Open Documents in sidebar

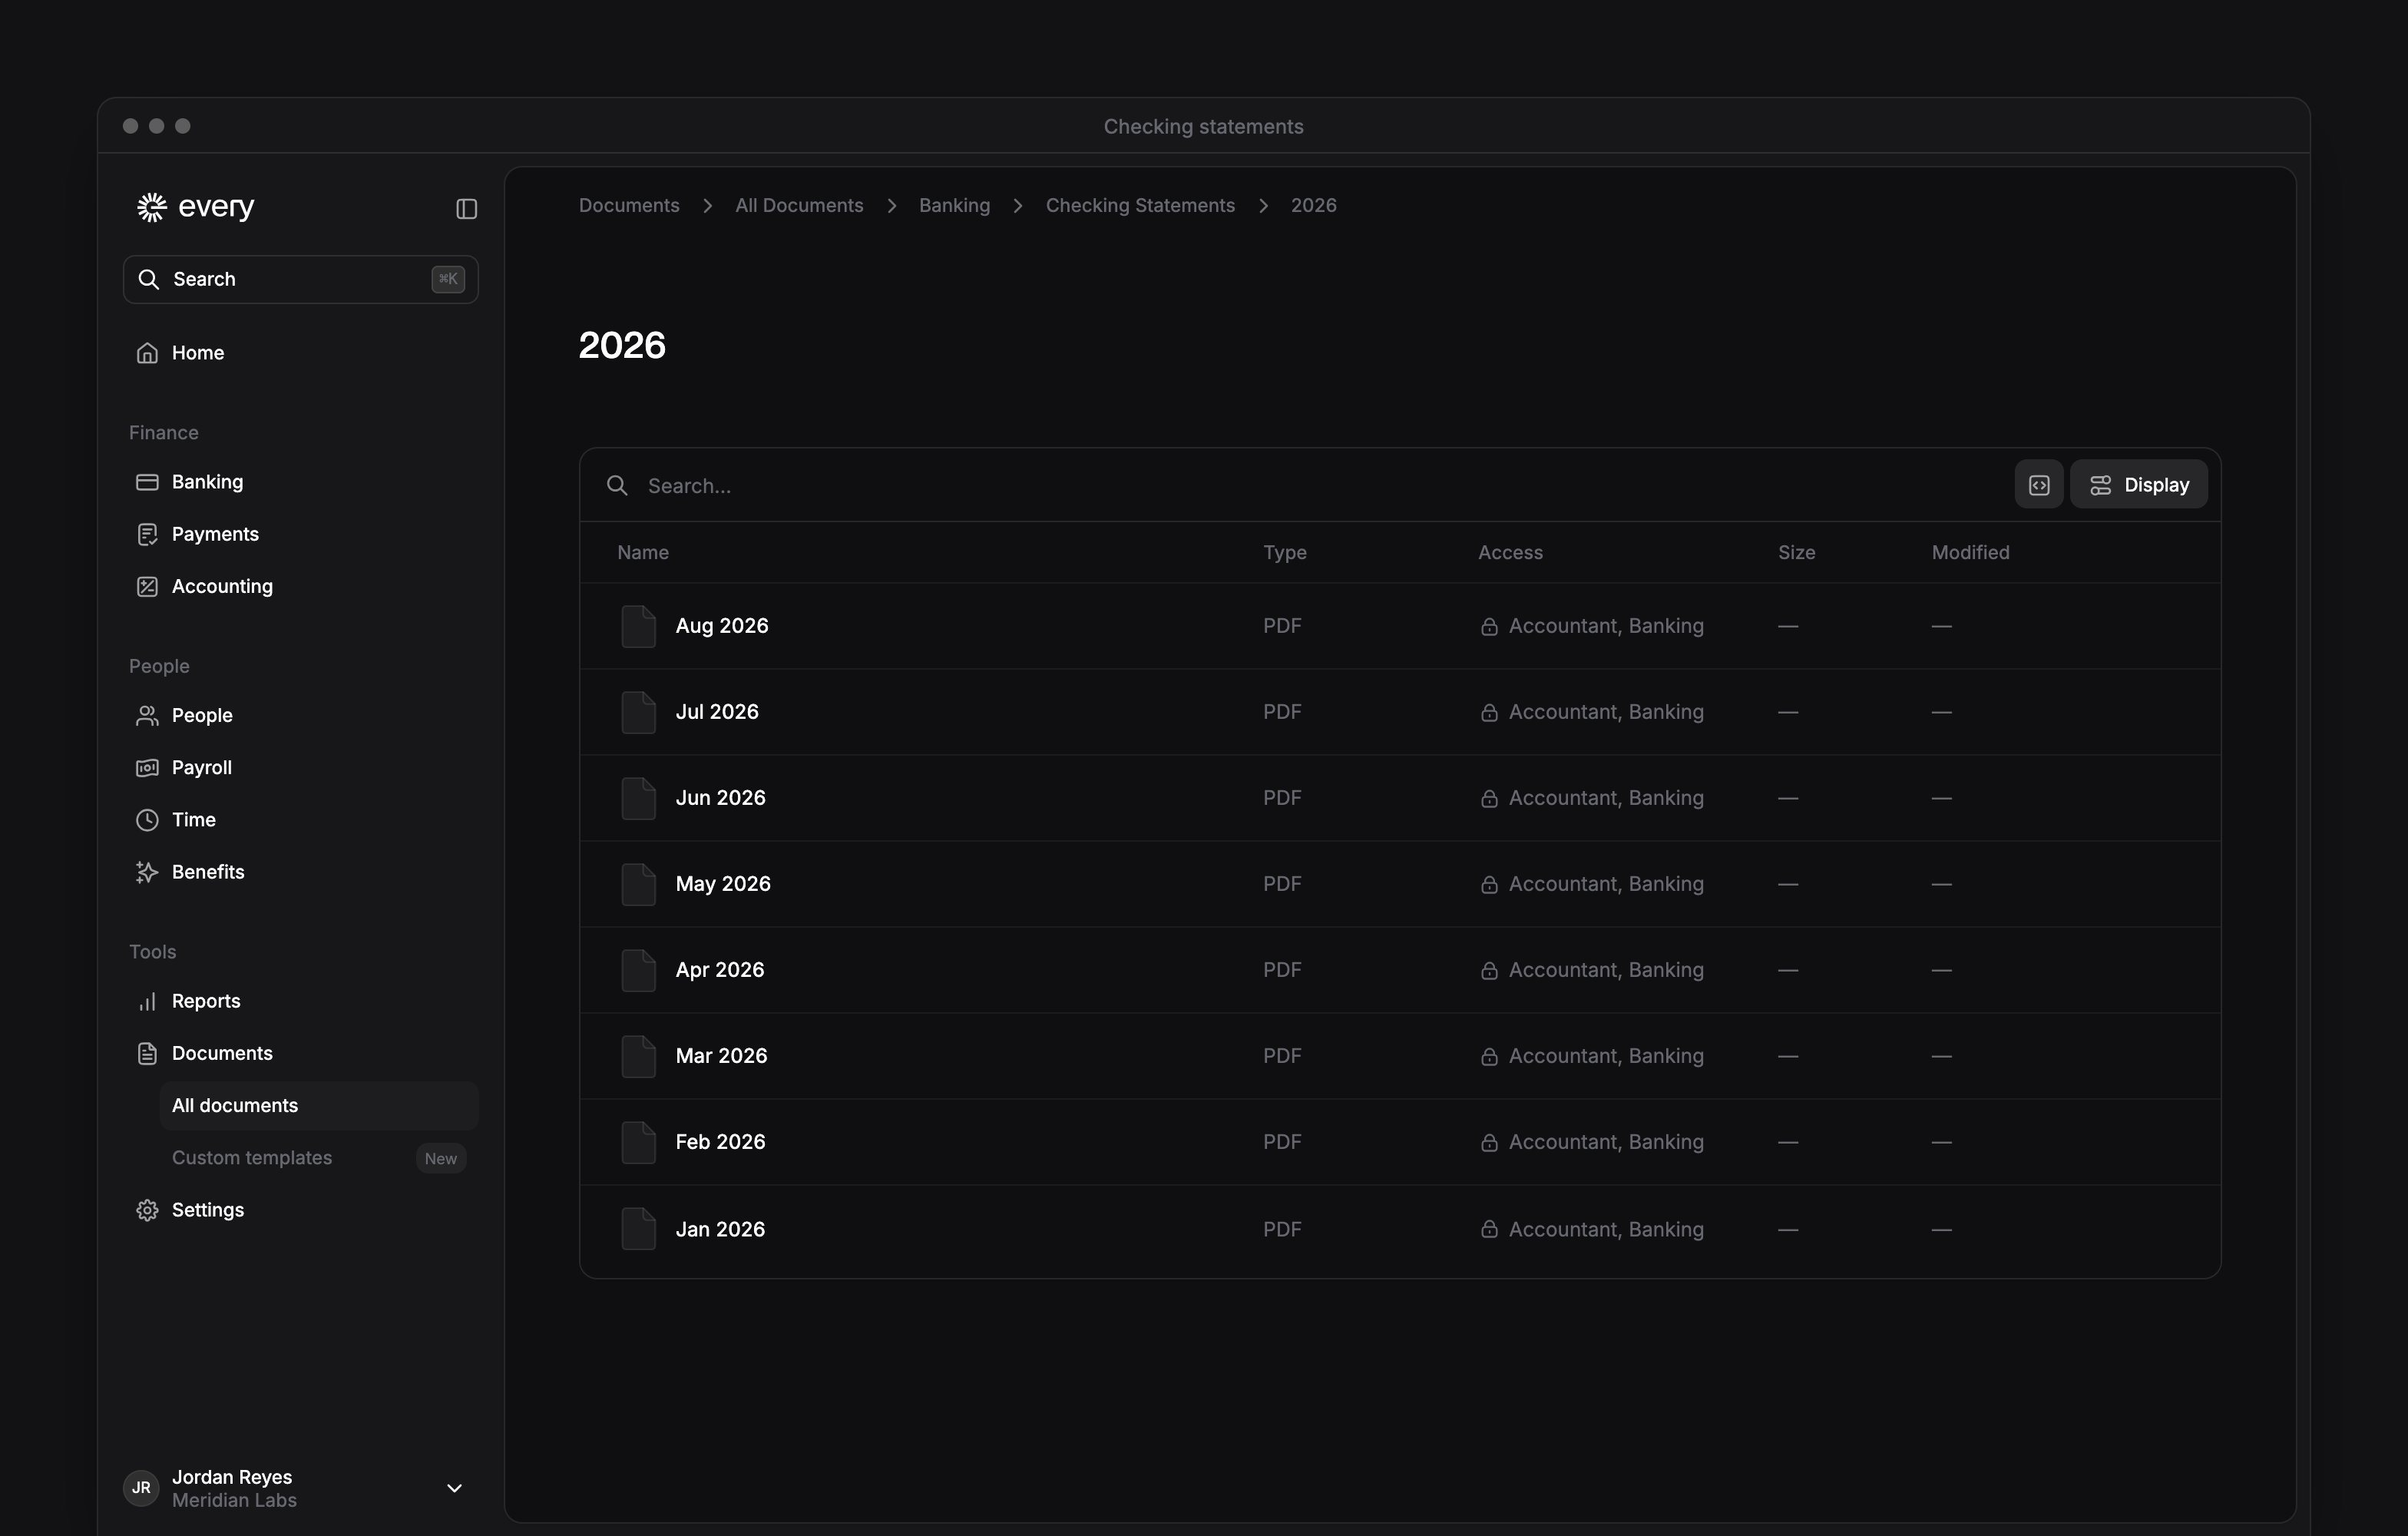300,1053
